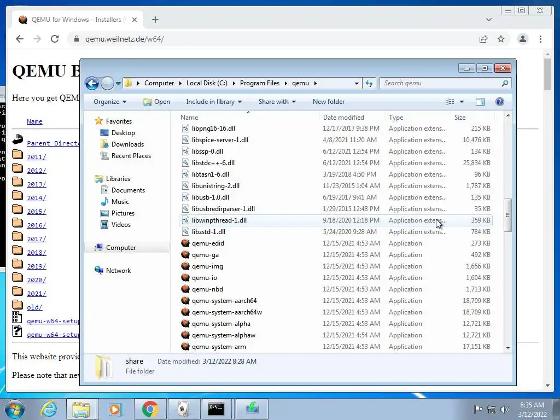Select the libusb-1.0.dll file
This screenshot has width=560, height=420.
(x=211, y=197)
